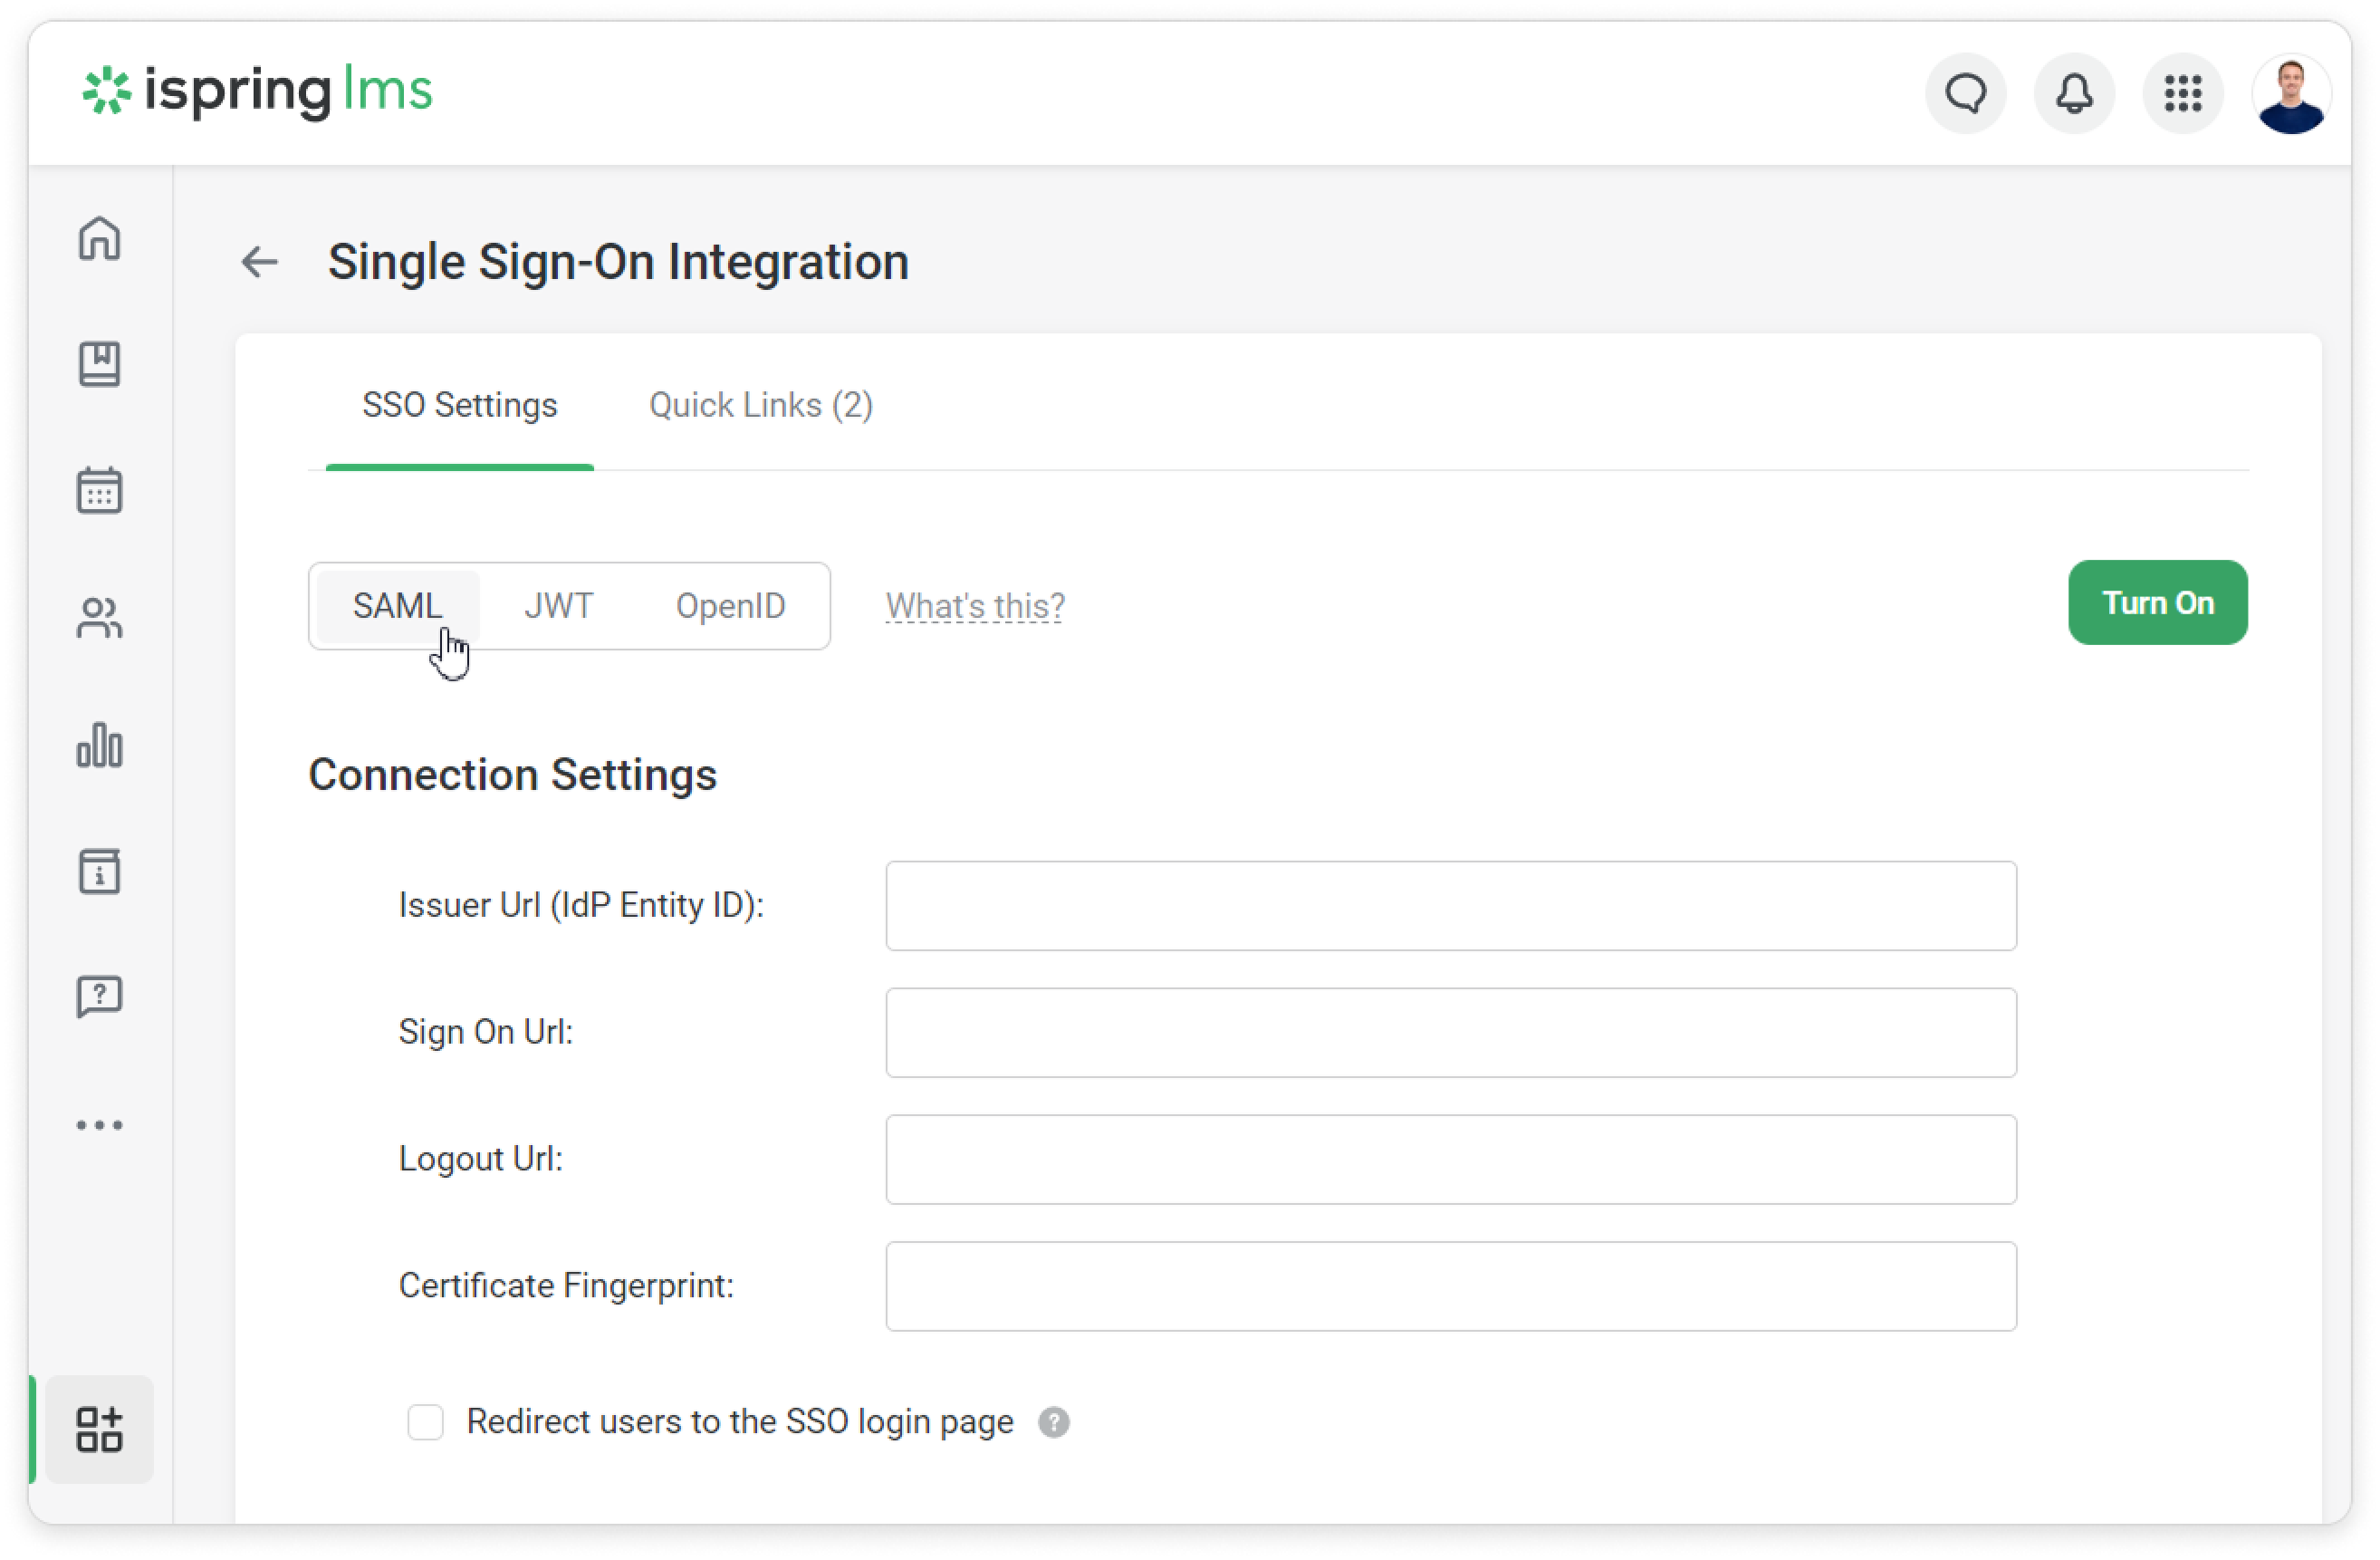
Task: Open the user profile avatar menu
Action: point(2291,94)
